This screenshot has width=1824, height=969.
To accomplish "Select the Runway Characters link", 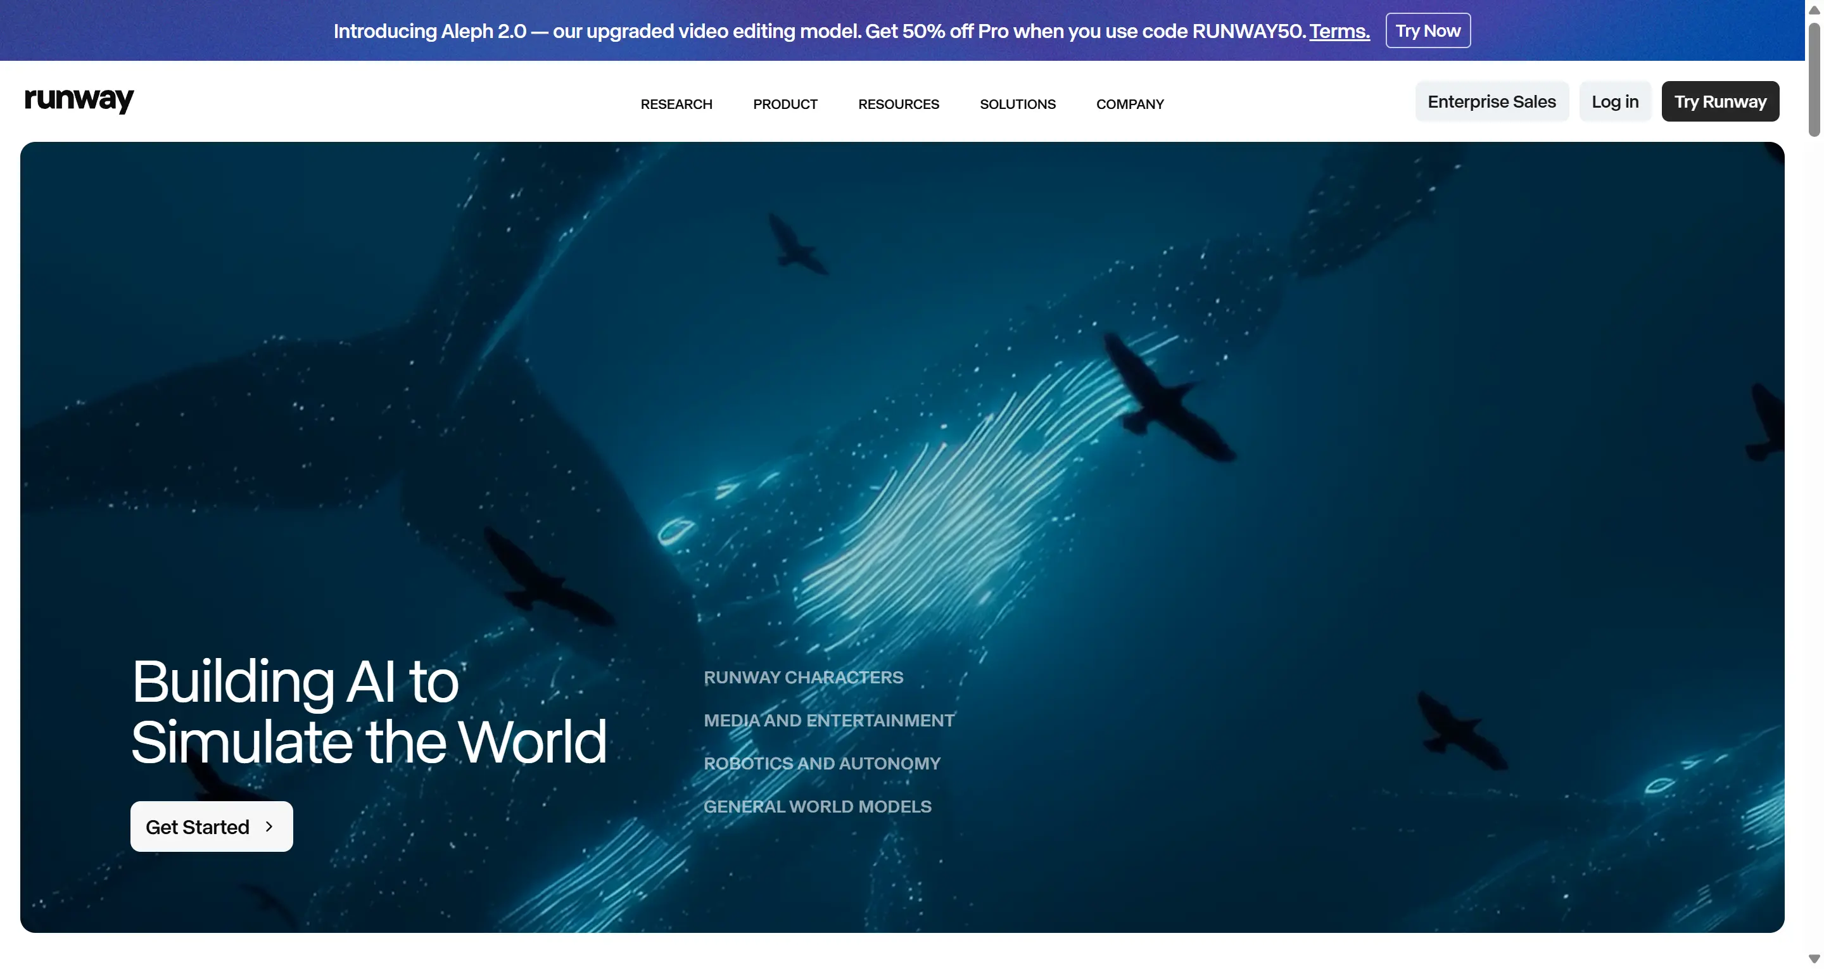I will click(x=803, y=677).
